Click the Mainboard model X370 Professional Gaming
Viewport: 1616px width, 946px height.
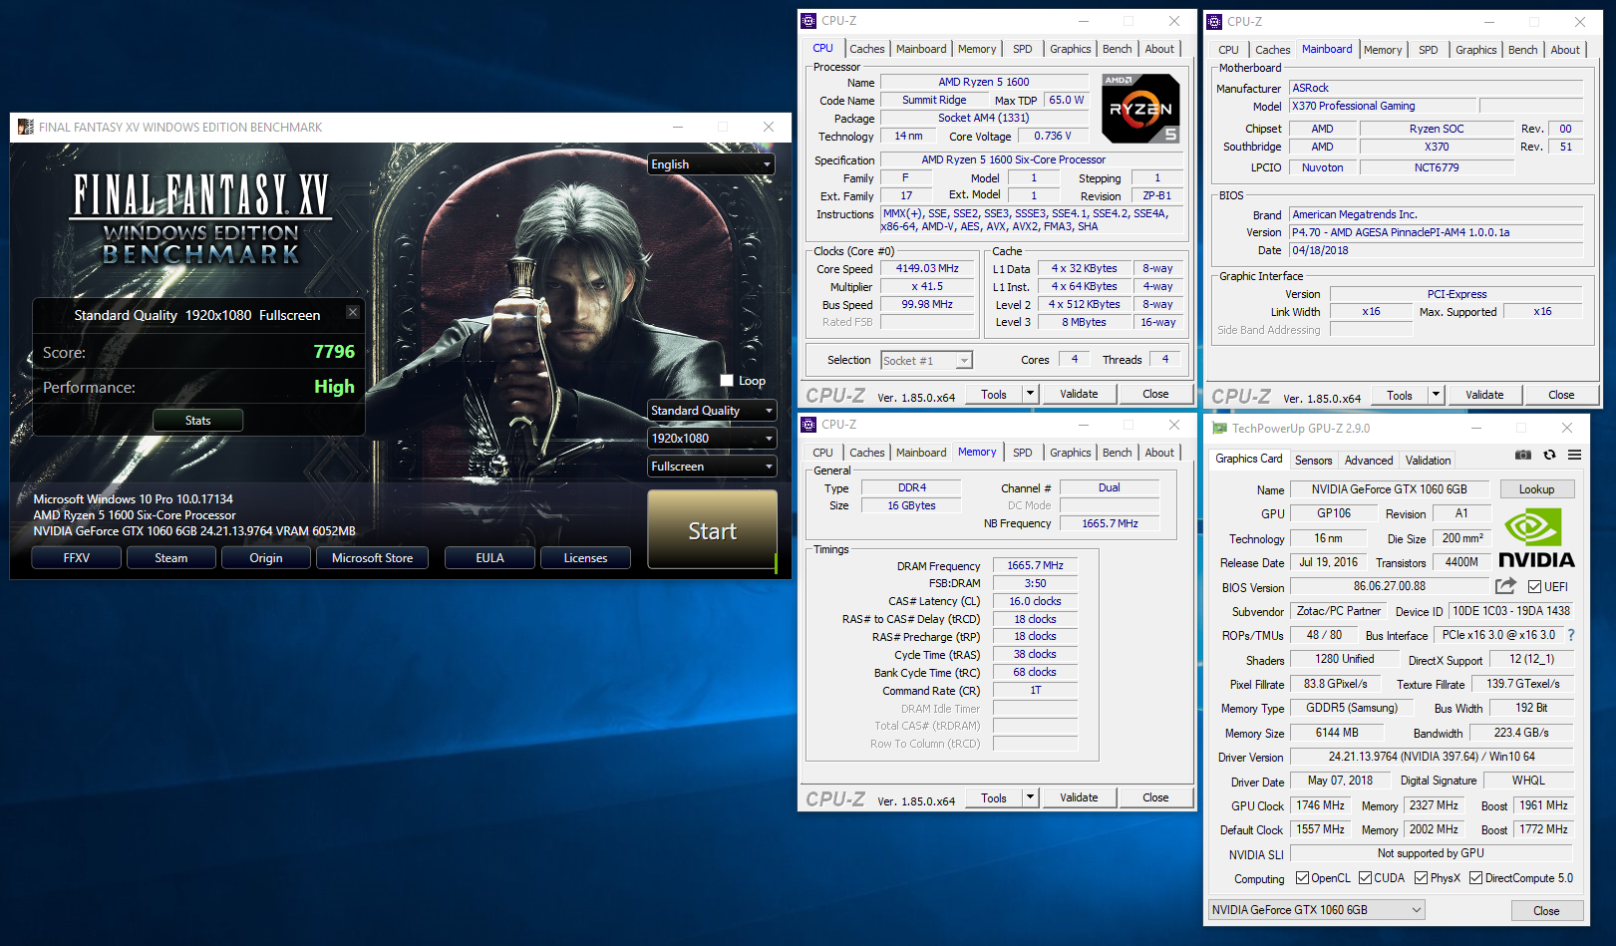(x=1383, y=106)
